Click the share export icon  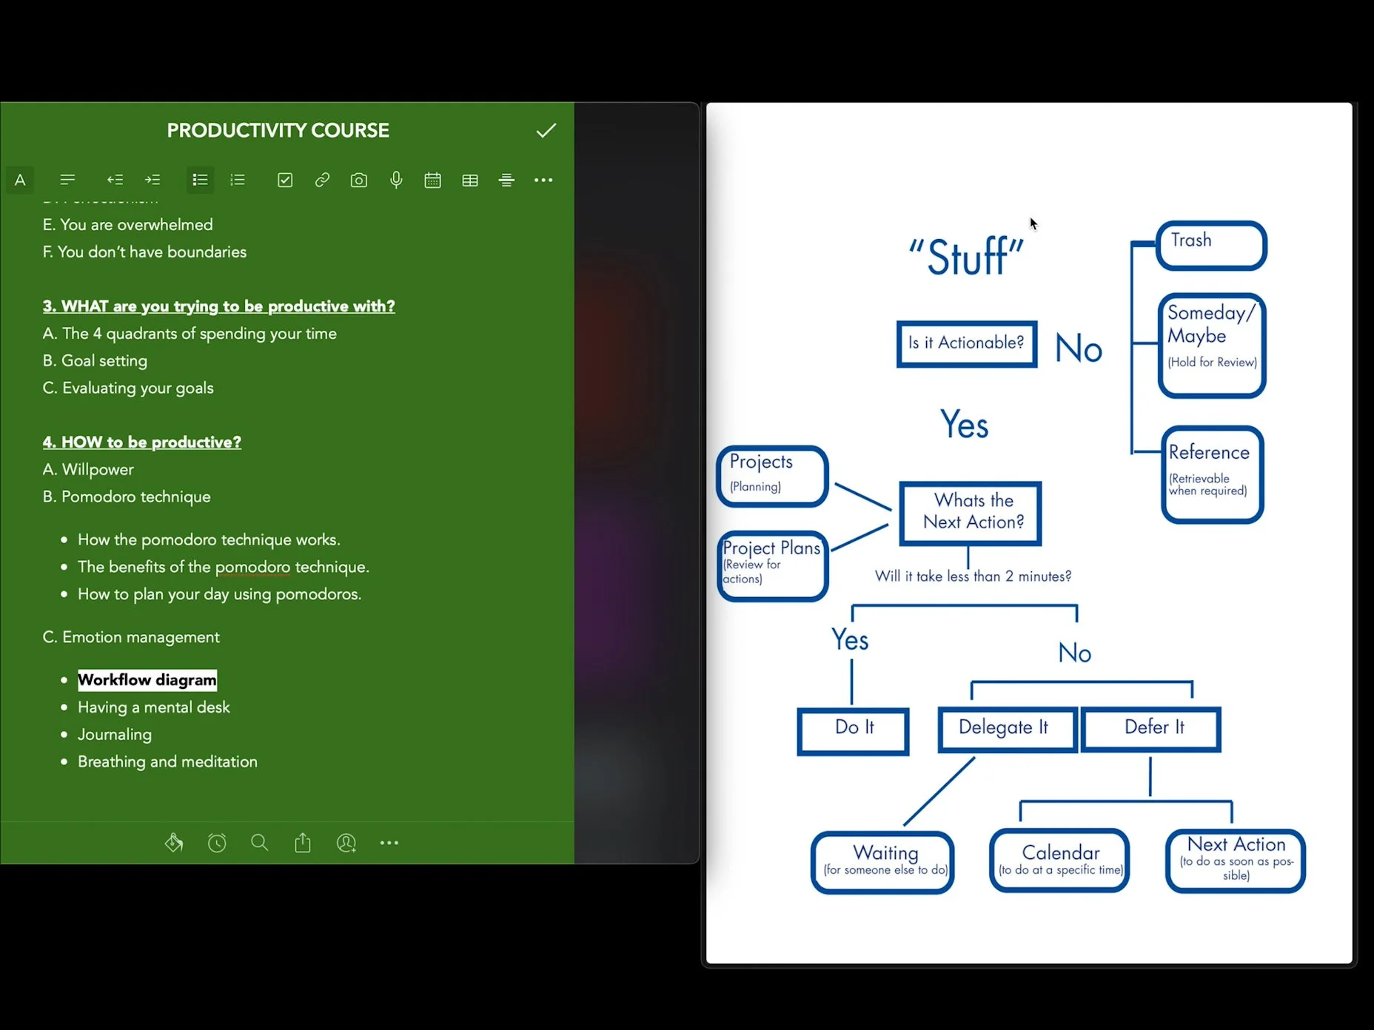[303, 843]
